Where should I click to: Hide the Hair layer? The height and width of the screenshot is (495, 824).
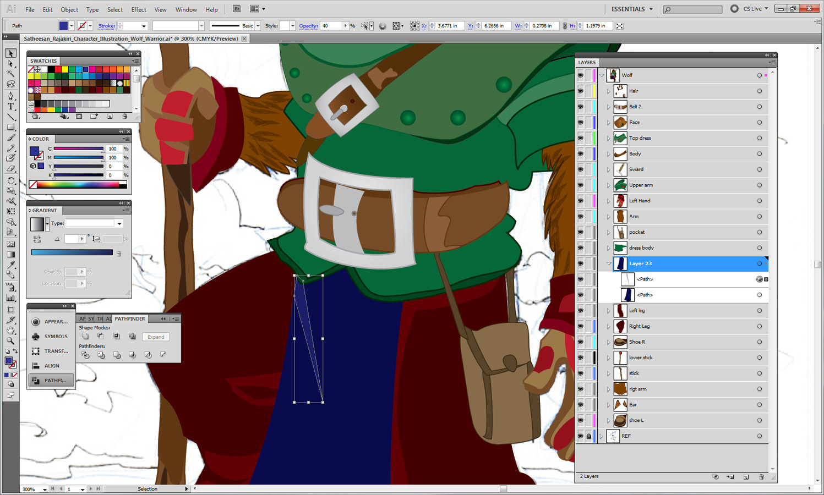pyautogui.click(x=580, y=91)
